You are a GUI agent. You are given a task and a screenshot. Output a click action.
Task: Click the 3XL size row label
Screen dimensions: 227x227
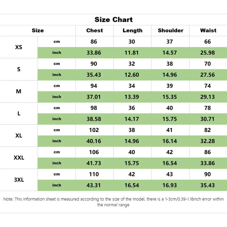(19, 180)
